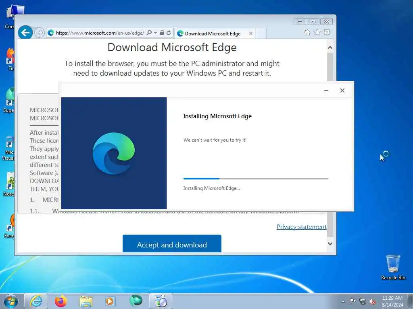Viewport: 413px width, 309px height.
Task: Click the Show desktop button on the taskbar
Action: tap(410, 301)
